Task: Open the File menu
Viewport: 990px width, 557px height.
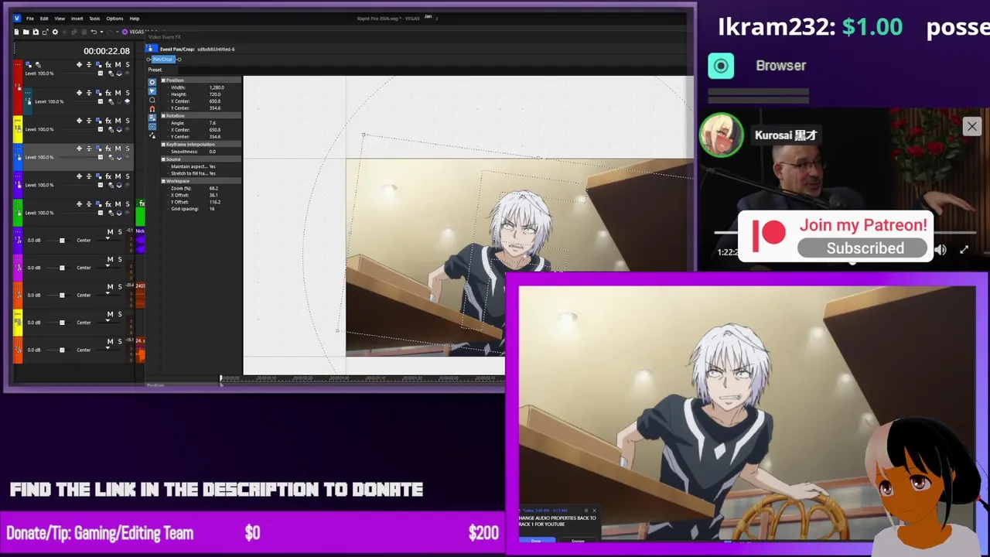Action: click(x=30, y=19)
